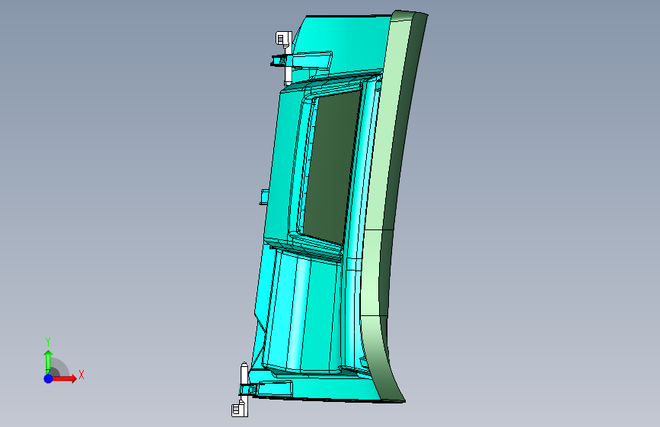
Task: Click the red X label of the triad
Action: 81,375
